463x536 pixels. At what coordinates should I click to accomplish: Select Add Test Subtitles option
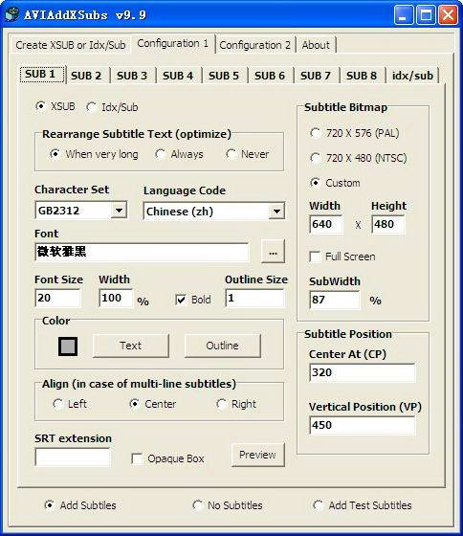point(318,505)
